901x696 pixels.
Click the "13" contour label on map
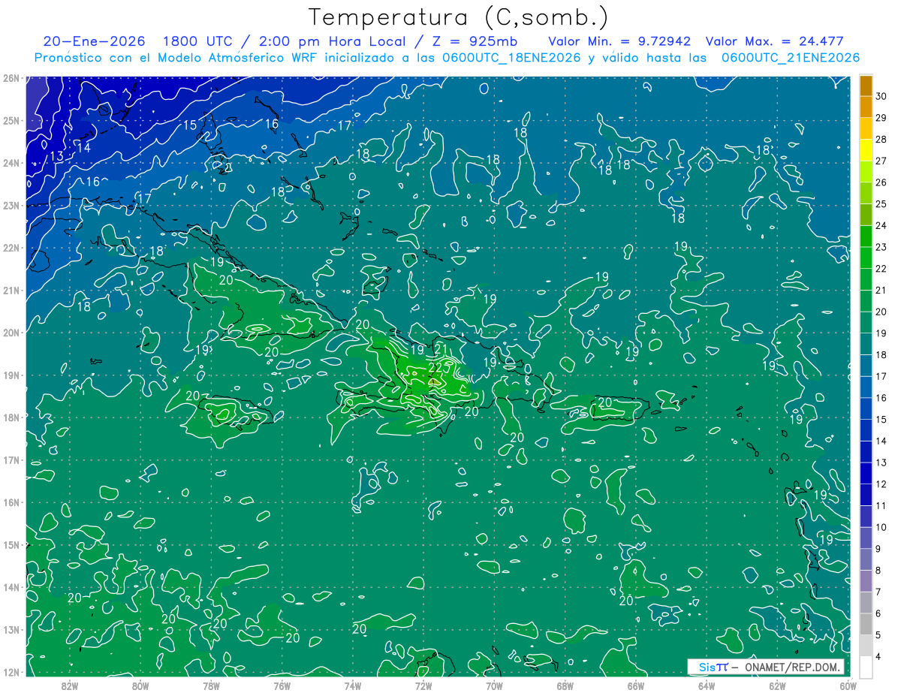(56, 157)
